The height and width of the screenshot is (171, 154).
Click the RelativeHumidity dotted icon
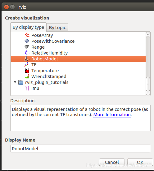pos(27,53)
